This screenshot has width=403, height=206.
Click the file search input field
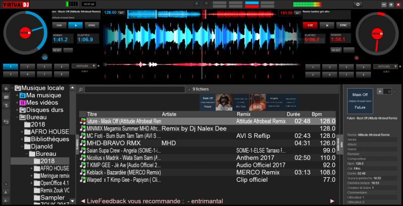click(135, 89)
